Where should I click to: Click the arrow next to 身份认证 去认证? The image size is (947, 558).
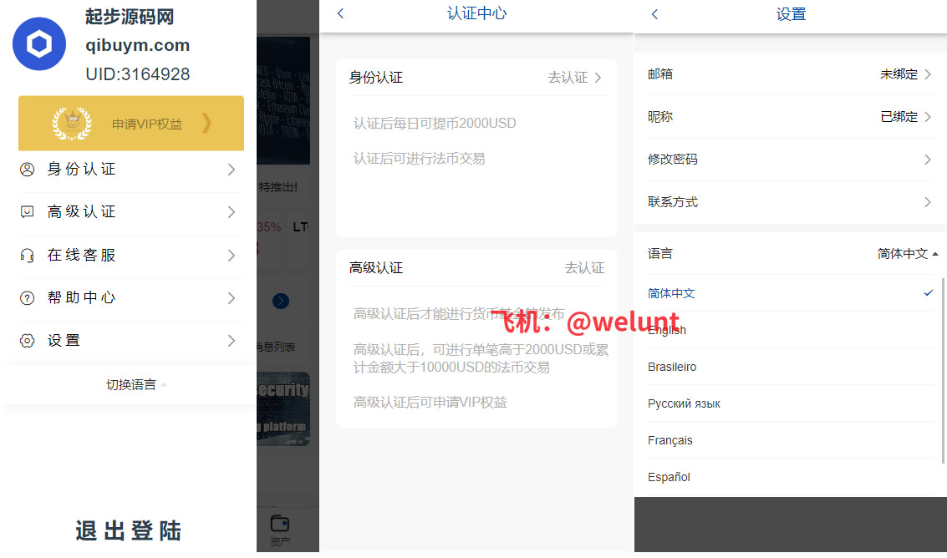pos(598,78)
